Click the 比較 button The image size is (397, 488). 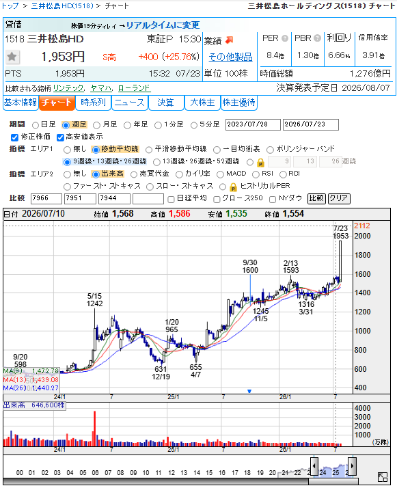click(x=316, y=199)
